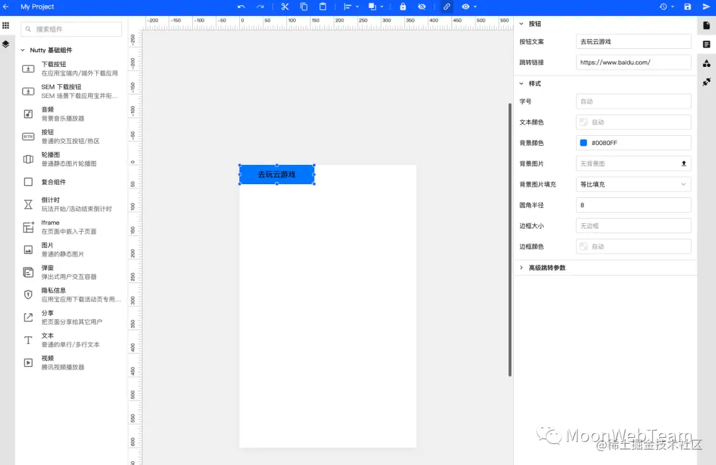The height and width of the screenshot is (465, 716).
Task: Click the 背景颜色 hex value #0080FF
Action: click(x=604, y=143)
